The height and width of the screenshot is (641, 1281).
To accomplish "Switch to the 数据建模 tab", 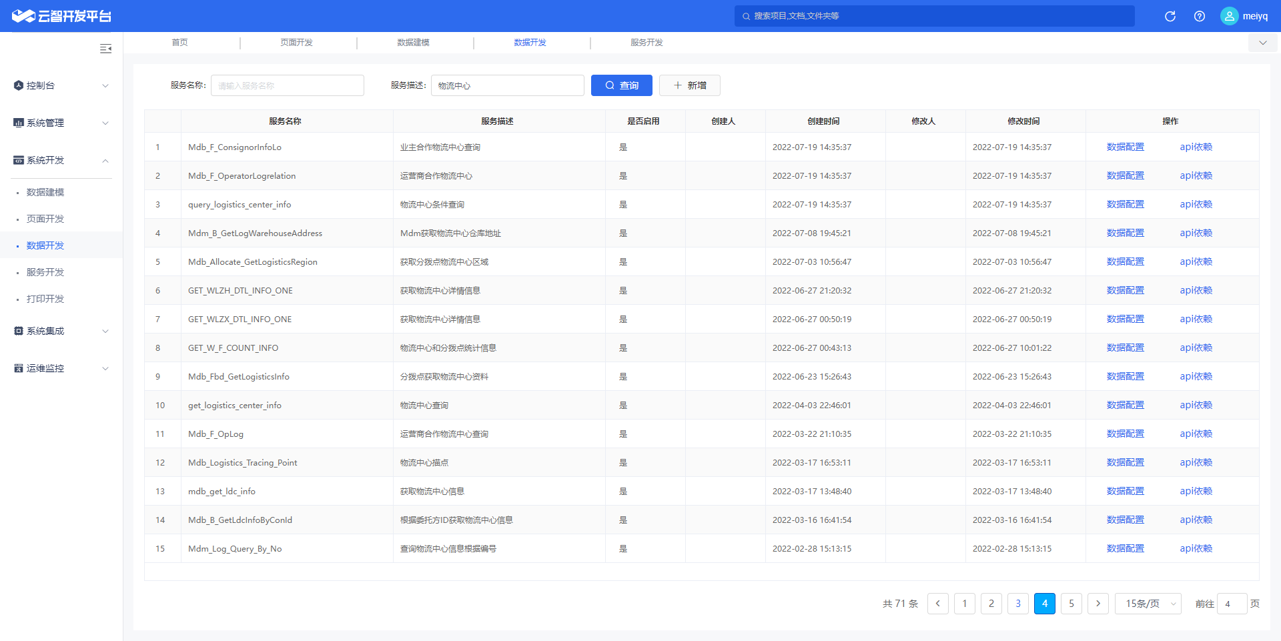I will 413,43.
